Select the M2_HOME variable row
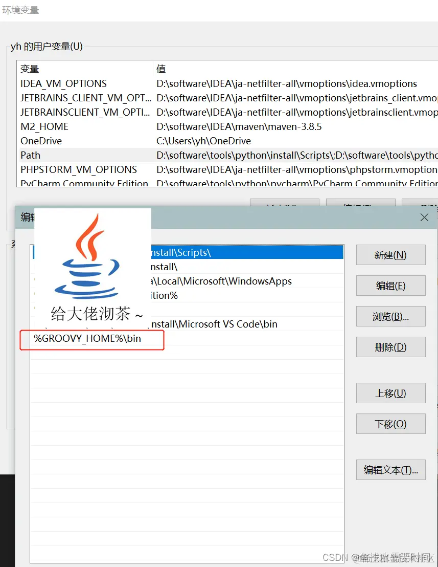The height and width of the screenshot is (567, 438). click(x=227, y=126)
